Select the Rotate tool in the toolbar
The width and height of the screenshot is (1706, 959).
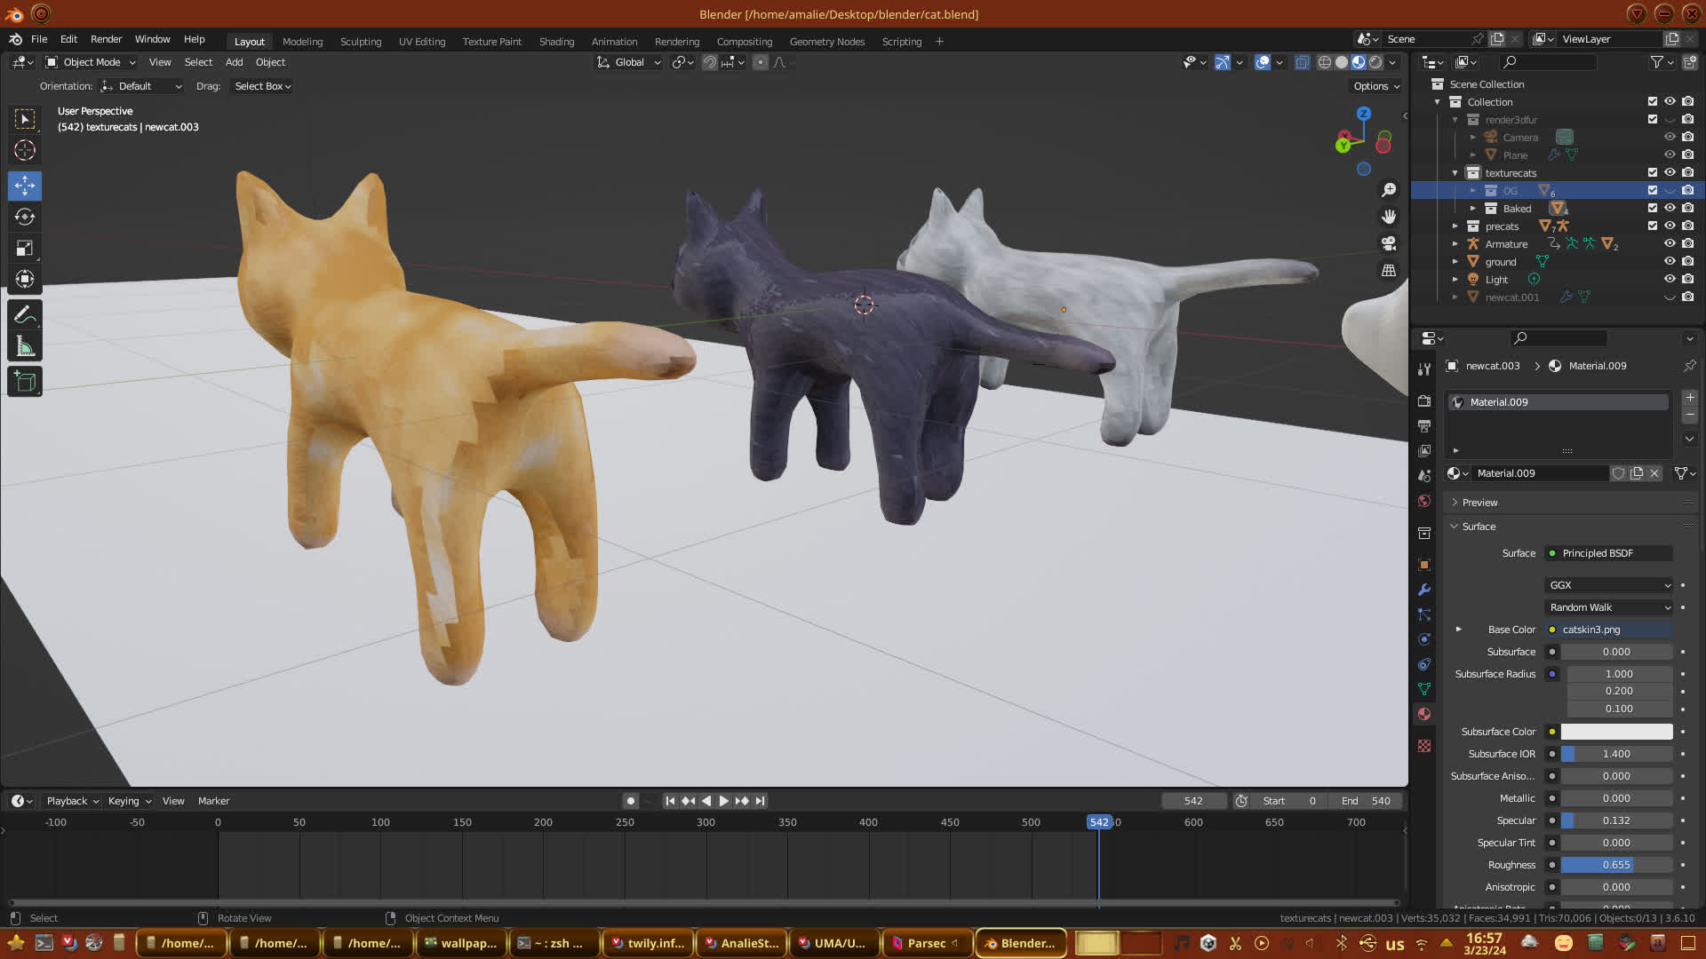click(25, 217)
